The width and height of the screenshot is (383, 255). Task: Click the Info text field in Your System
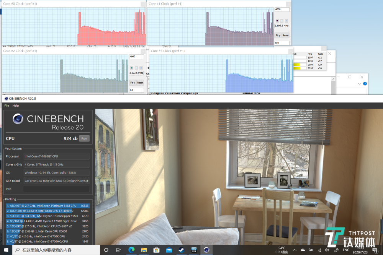56,189
